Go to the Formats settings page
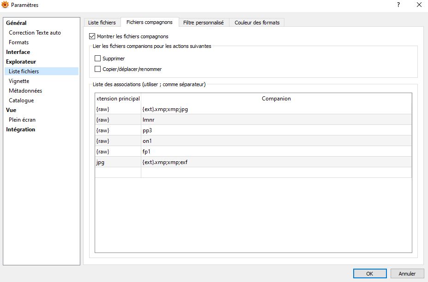This screenshot has width=428, height=282. (18, 42)
